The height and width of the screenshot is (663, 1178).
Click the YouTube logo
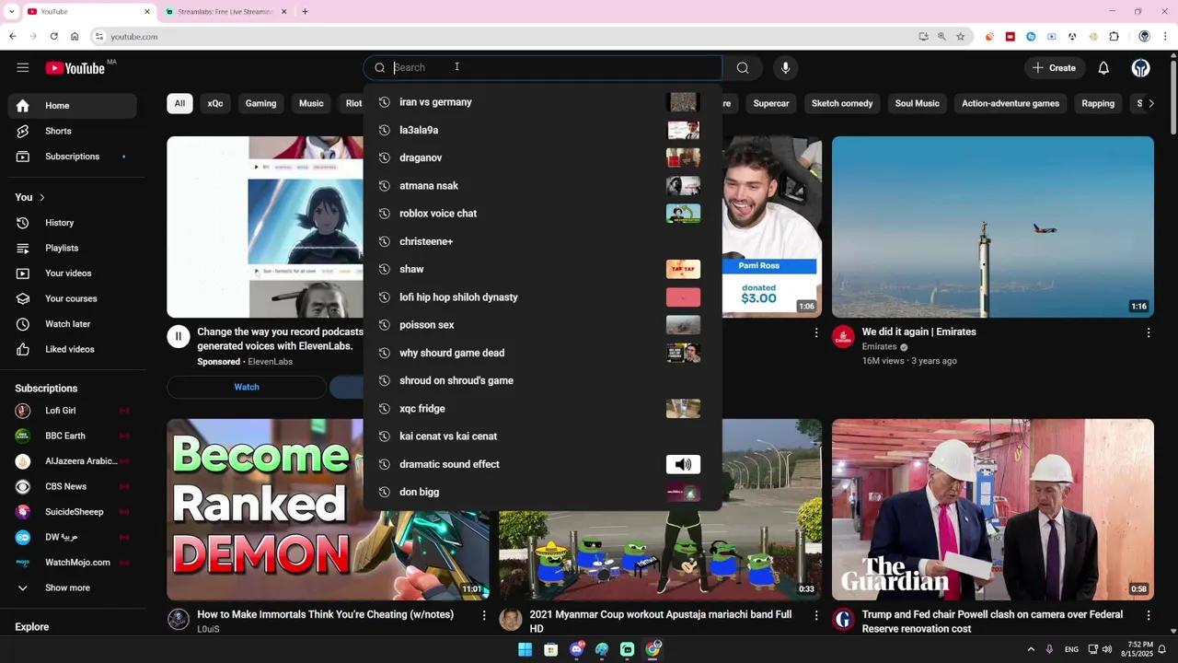[75, 68]
